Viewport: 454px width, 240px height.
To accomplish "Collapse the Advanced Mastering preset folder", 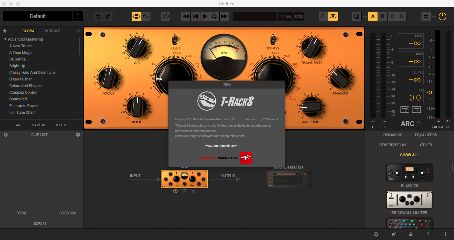I will coord(5,39).
